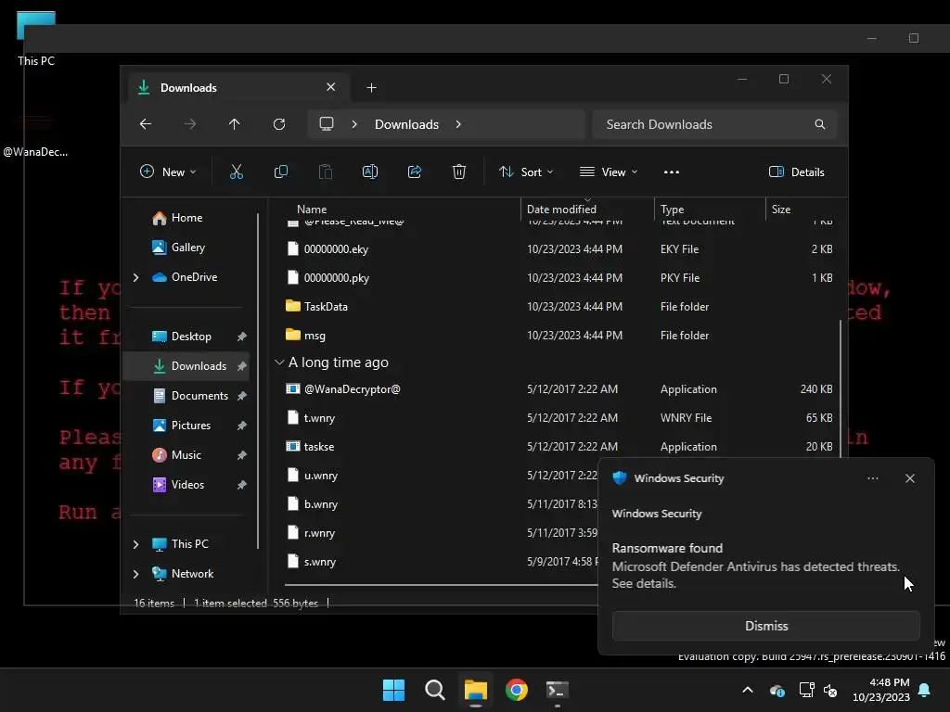This screenshot has height=712, width=950.
Task: Expand Network tree node
Action: [x=135, y=574]
